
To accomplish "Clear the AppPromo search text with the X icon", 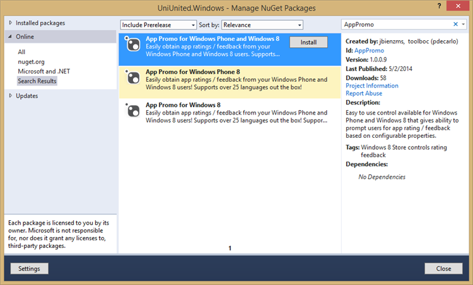I will 455,25.
